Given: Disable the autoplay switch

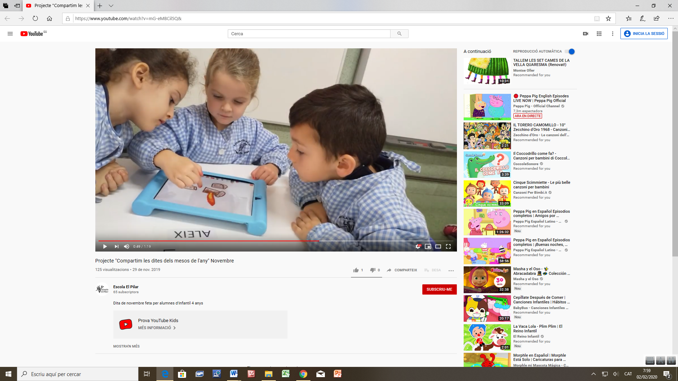Looking at the screenshot, I should click(570, 52).
